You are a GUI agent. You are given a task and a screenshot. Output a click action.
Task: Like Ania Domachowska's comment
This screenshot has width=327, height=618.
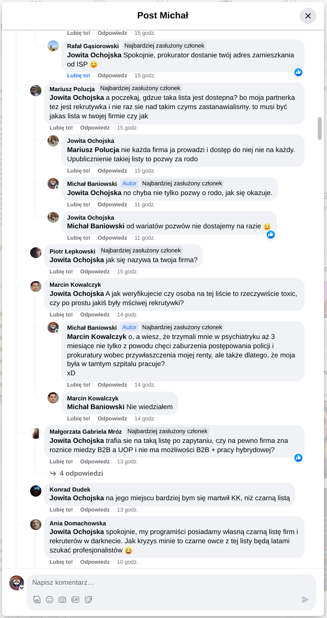coord(61,562)
